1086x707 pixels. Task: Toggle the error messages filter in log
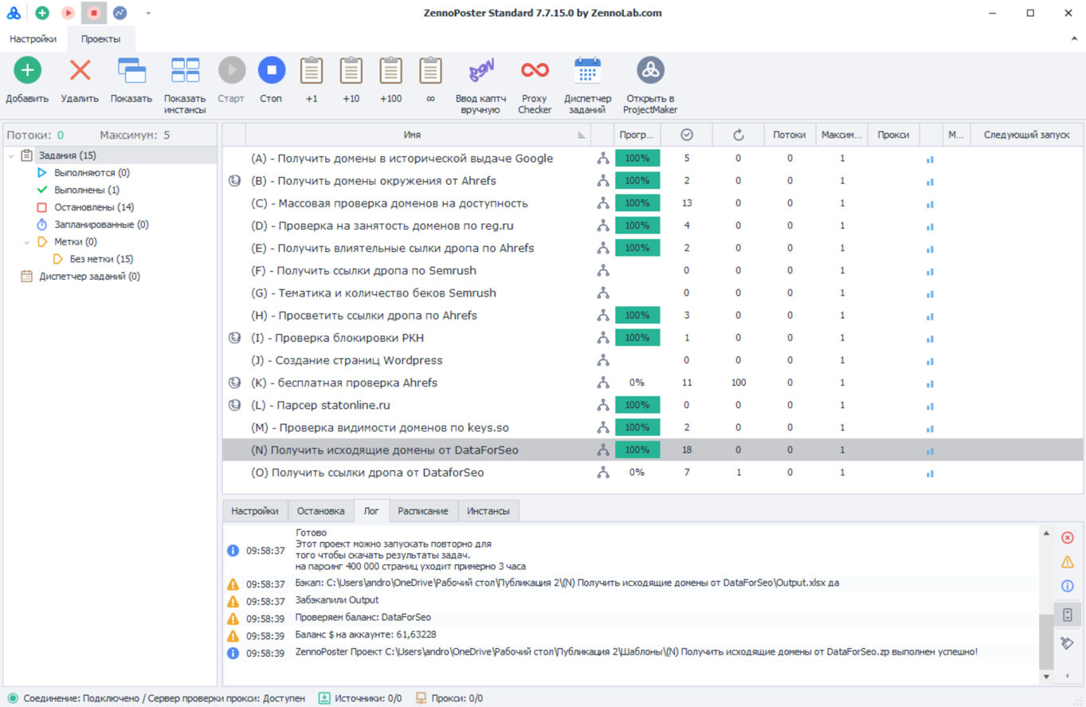1068,537
